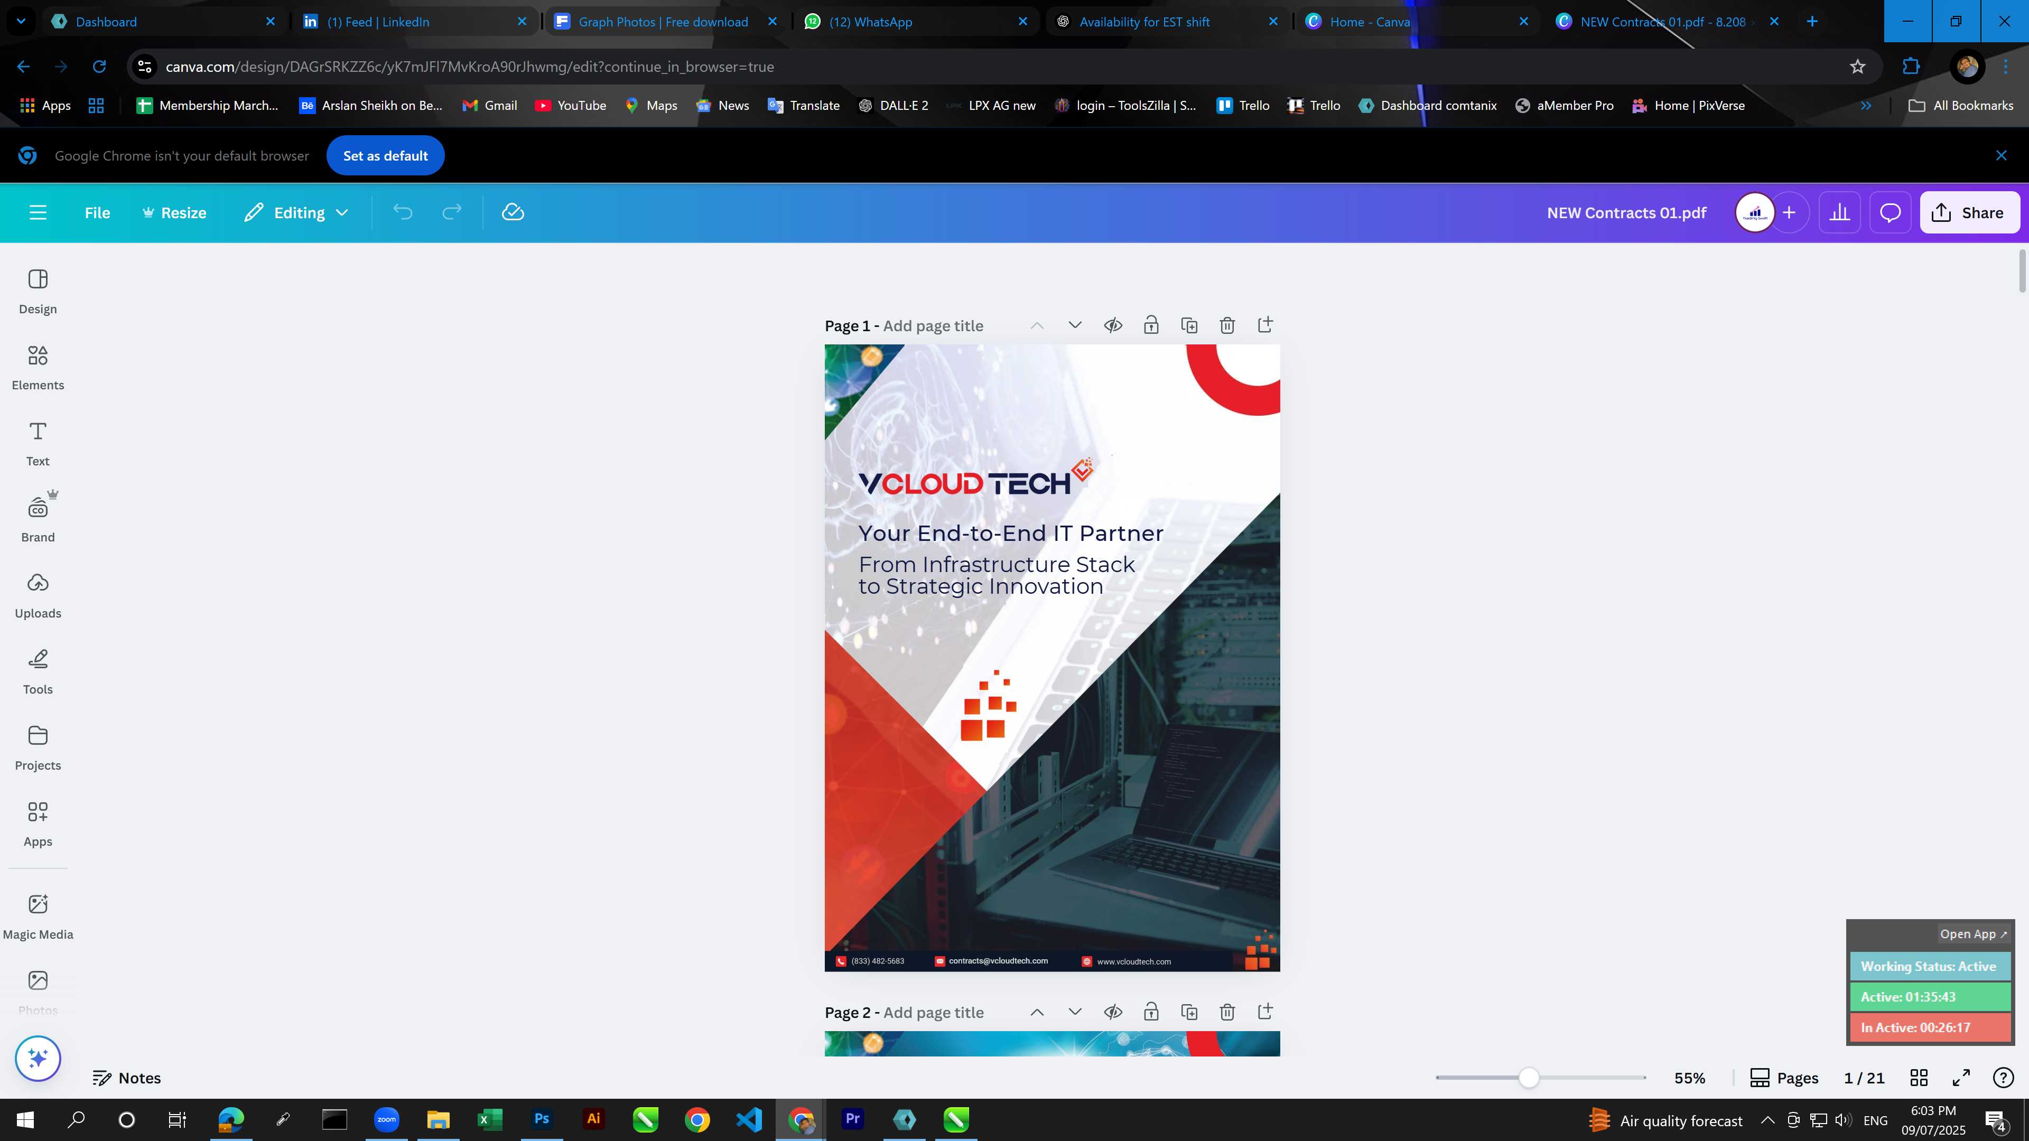The image size is (2029, 1141).
Task: Click the Undo arrow
Action: pyautogui.click(x=403, y=212)
